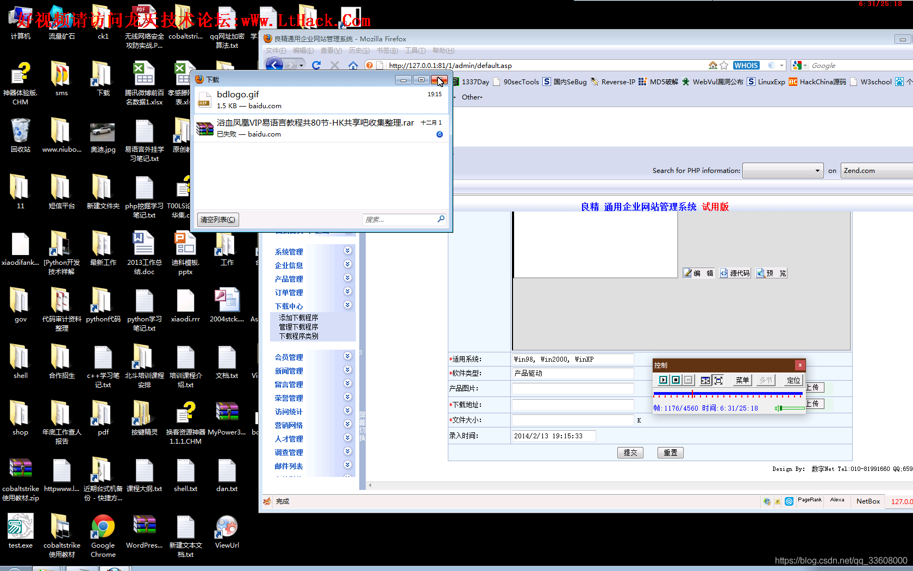
Task: Select 添加下载程序 under 下载中心
Action: click(x=298, y=318)
